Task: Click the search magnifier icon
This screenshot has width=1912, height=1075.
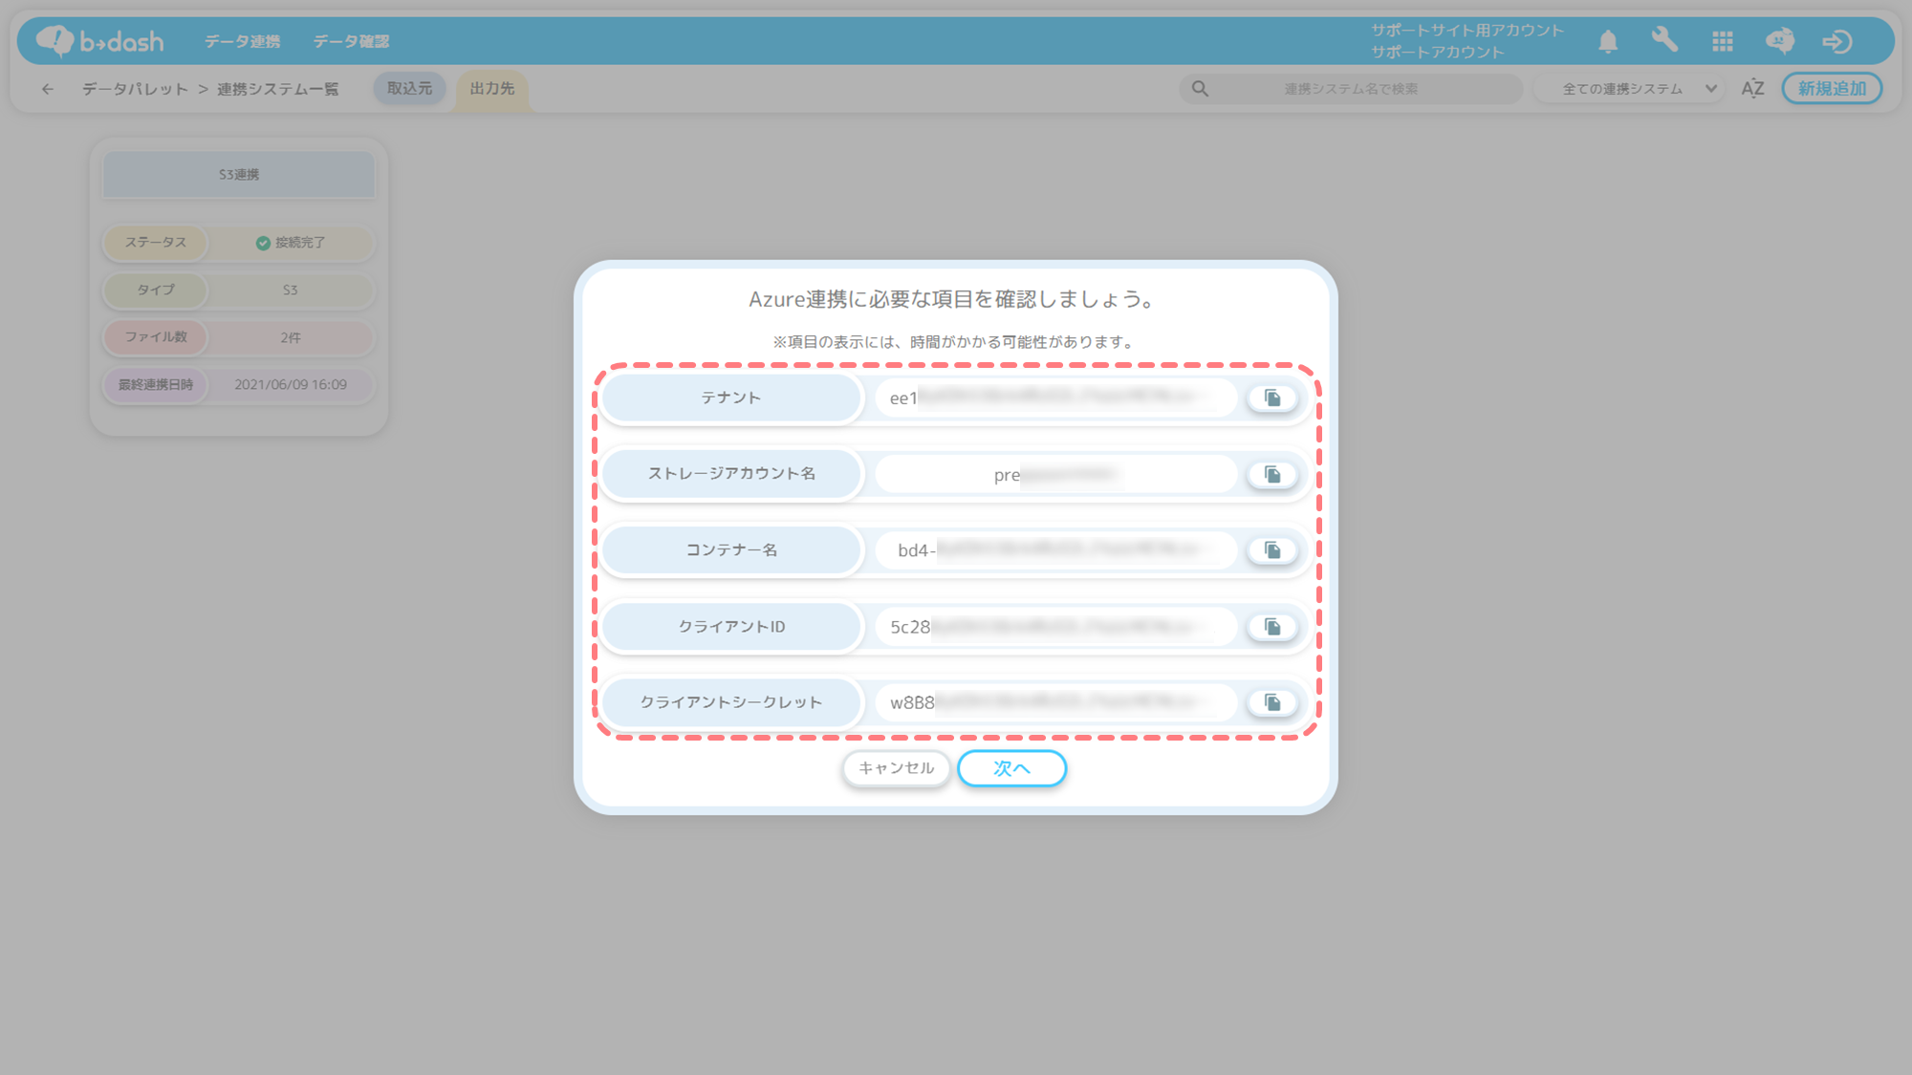Action: tap(1200, 89)
